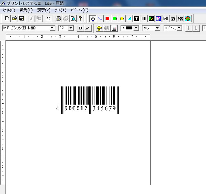Image resolution: width=206 pixels, height=194 pixels.
Task: Insert an image with the tree picture icon
Action: click(188, 19)
